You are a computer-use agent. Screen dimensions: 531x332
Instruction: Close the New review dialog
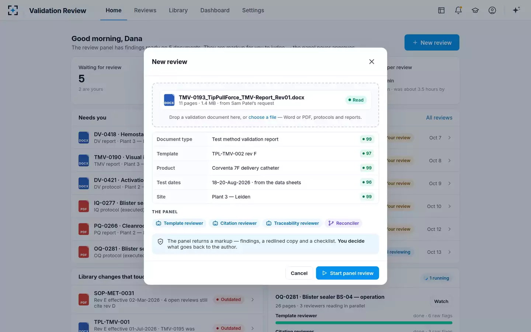372,62
